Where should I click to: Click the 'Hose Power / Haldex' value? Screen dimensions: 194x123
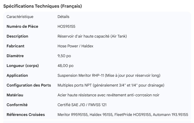pyautogui.click(x=75, y=46)
